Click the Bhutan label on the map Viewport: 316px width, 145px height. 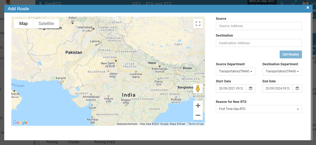187,68
